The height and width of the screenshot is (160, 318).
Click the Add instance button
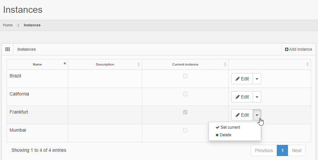(x=299, y=49)
